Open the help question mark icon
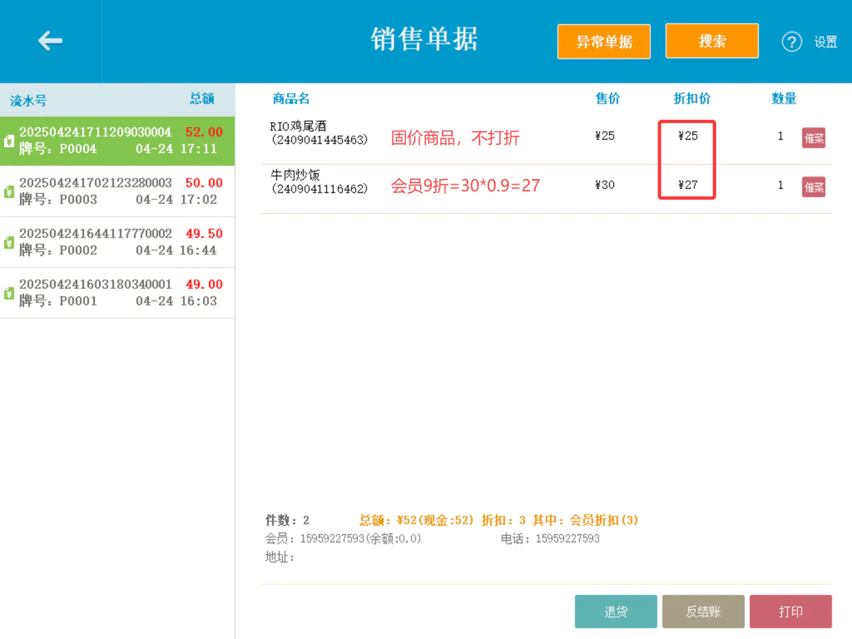 click(x=791, y=42)
